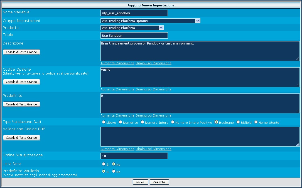Click Casella di Testo Grande for Codice Opzione

click(x=21, y=82)
